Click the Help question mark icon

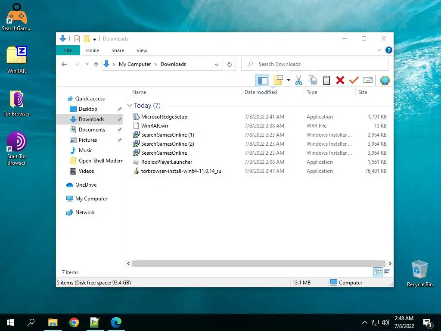(x=389, y=50)
